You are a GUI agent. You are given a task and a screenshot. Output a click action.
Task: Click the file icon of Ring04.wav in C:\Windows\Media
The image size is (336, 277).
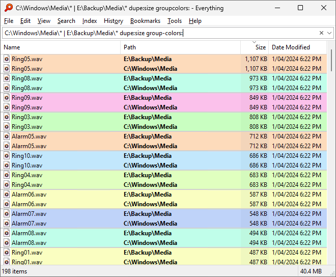point(7,185)
